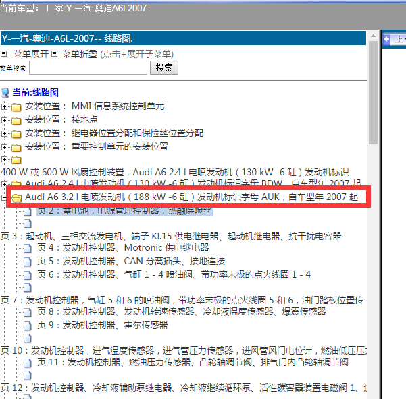The width and height of the screenshot is (406, 399).
Task: Open 页 5: CAN 分离插头、接地连接
Action: point(131,261)
